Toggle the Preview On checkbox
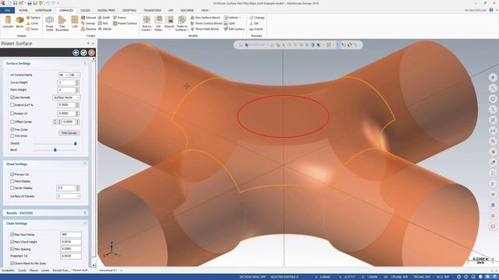 [12, 174]
